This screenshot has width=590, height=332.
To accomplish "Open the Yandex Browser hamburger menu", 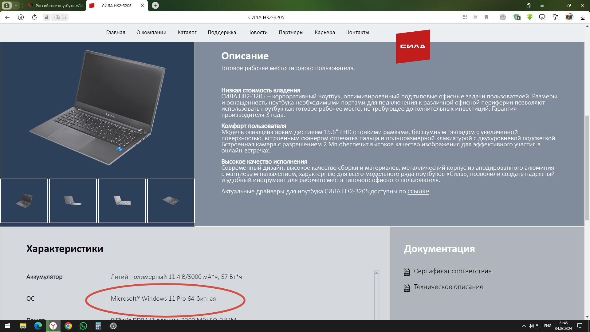I will tap(542, 6).
